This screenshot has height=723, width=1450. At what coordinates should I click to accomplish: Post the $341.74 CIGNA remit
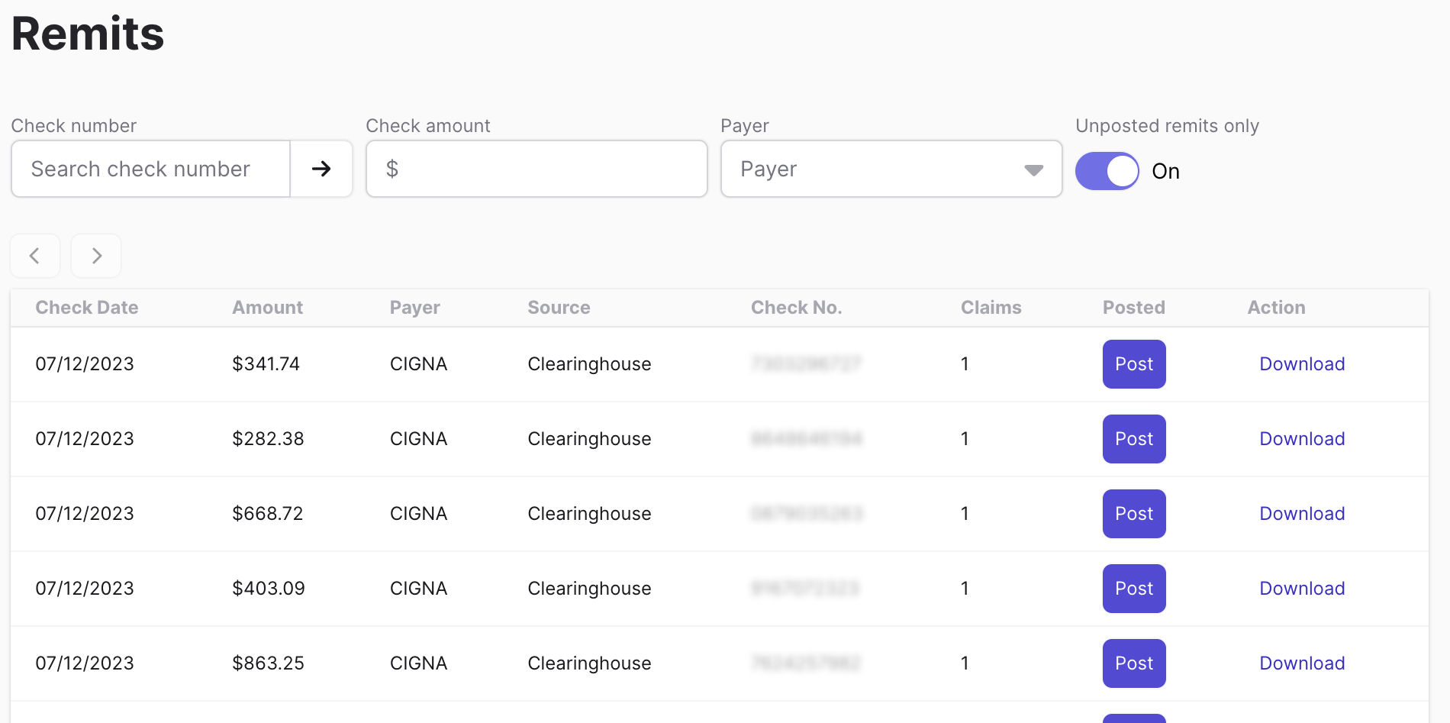pos(1133,364)
